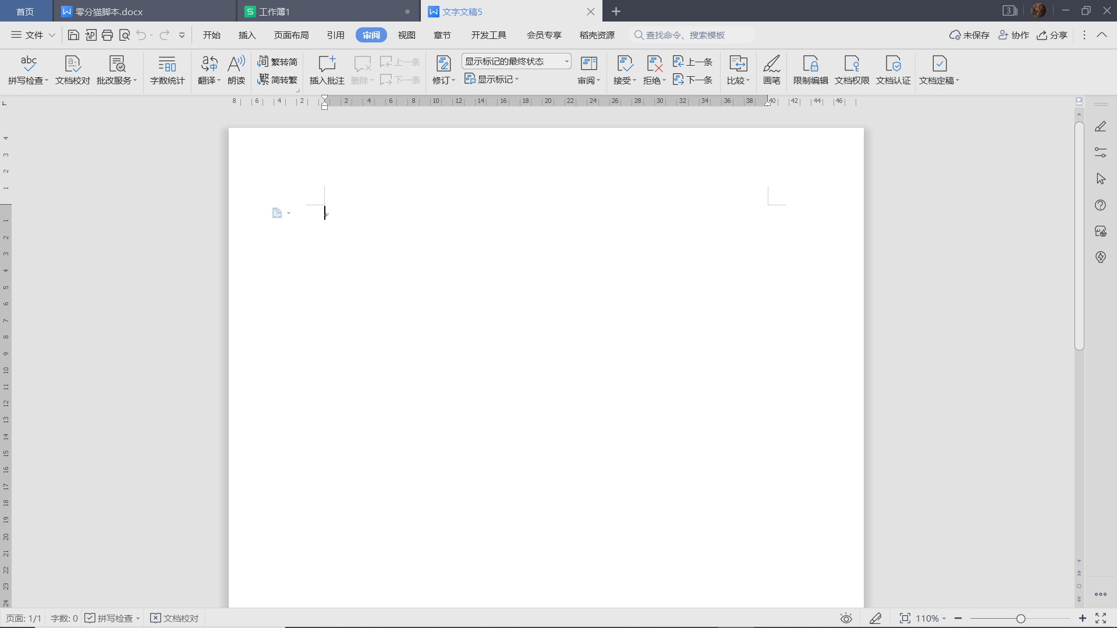Click the zoom slider handle

tap(1020, 619)
